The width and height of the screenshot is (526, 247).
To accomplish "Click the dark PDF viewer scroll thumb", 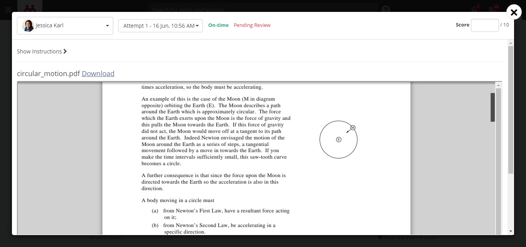I will (492, 108).
